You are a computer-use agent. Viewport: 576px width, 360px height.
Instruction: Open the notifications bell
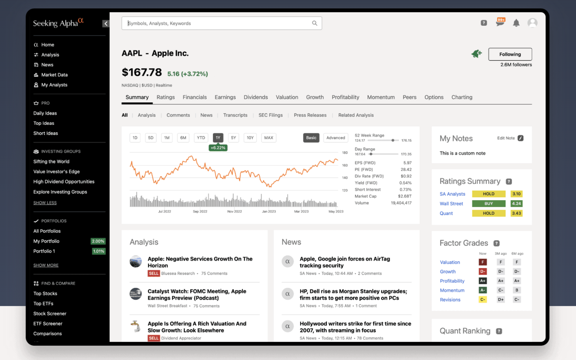point(516,23)
